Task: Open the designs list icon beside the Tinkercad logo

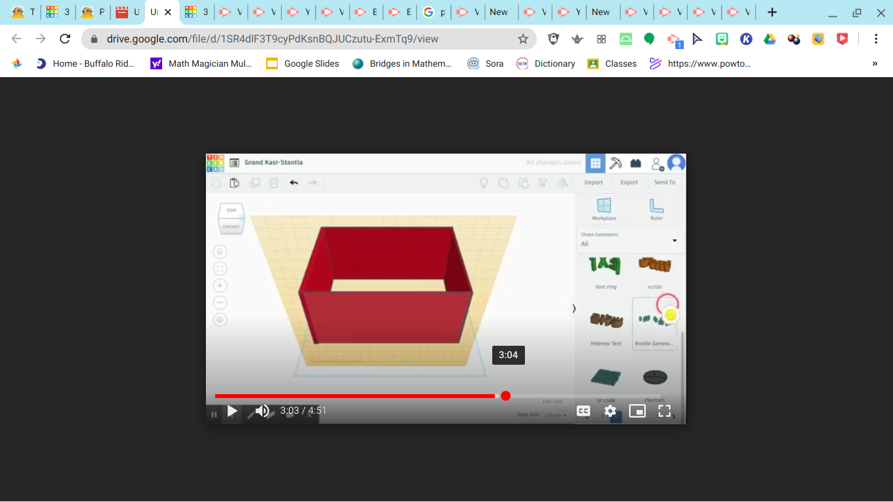Action: 234,163
